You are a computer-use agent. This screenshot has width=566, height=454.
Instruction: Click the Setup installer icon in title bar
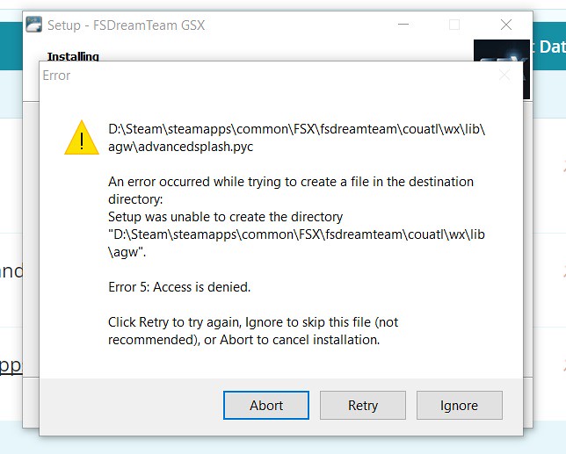click(x=34, y=25)
